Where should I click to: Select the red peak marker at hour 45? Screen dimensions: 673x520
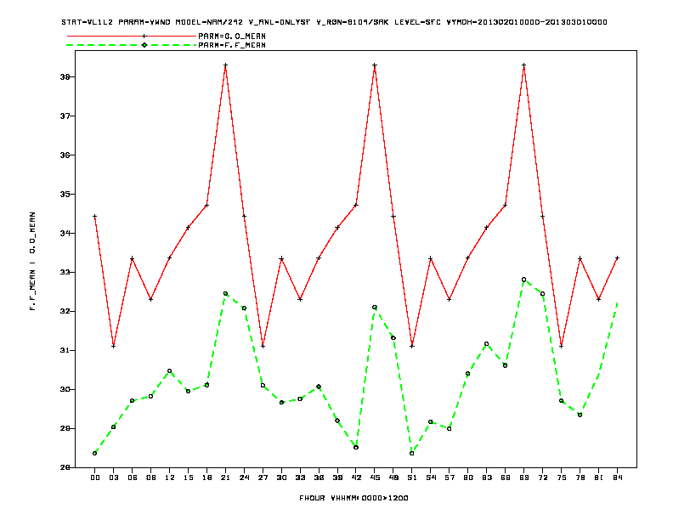tap(375, 65)
